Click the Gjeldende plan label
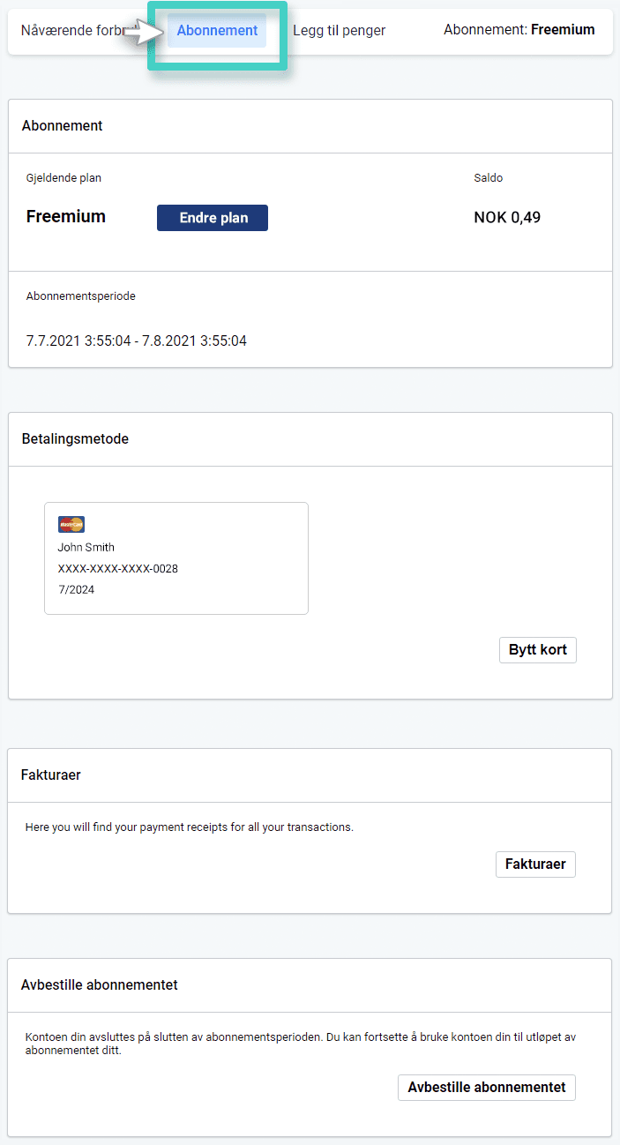Viewport: 620px width, 1145px height. (x=63, y=177)
